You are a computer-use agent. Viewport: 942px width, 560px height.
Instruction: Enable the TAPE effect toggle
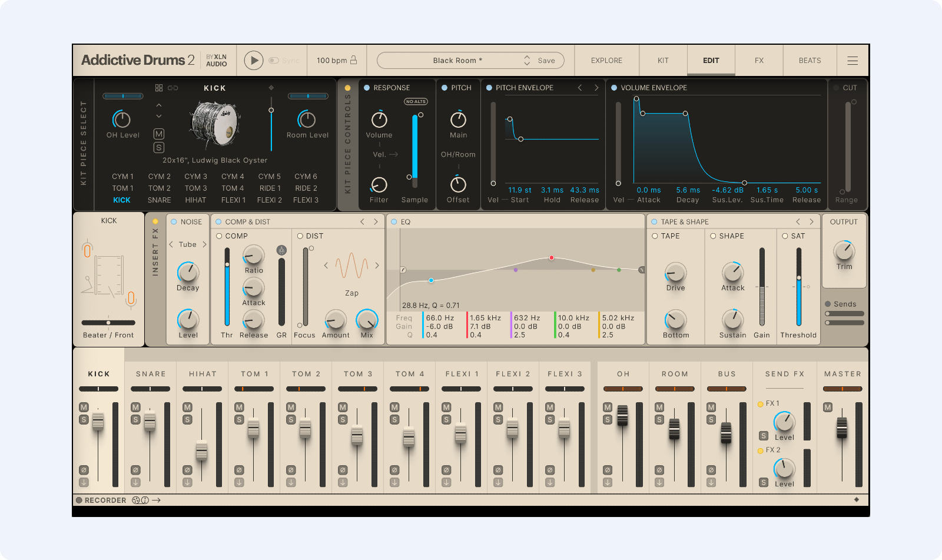[x=655, y=236]
